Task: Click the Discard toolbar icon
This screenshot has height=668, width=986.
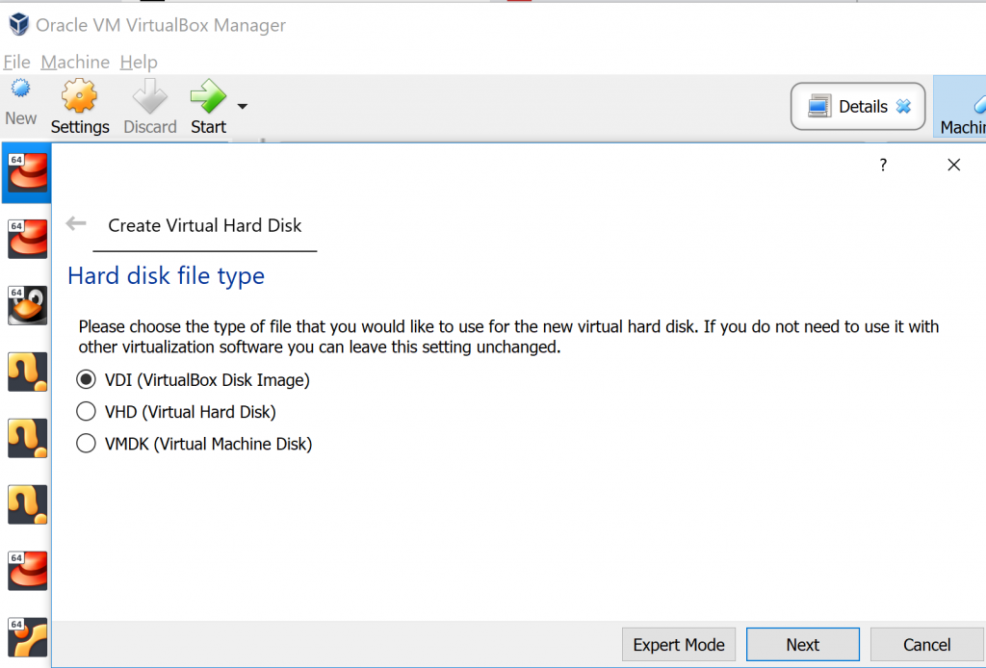Action: tap(149, 96)
